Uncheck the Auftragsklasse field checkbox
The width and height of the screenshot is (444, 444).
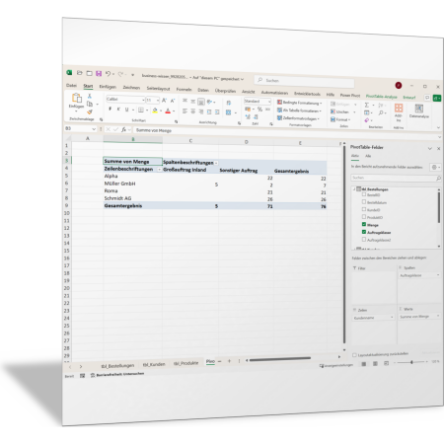pos(364,232)
